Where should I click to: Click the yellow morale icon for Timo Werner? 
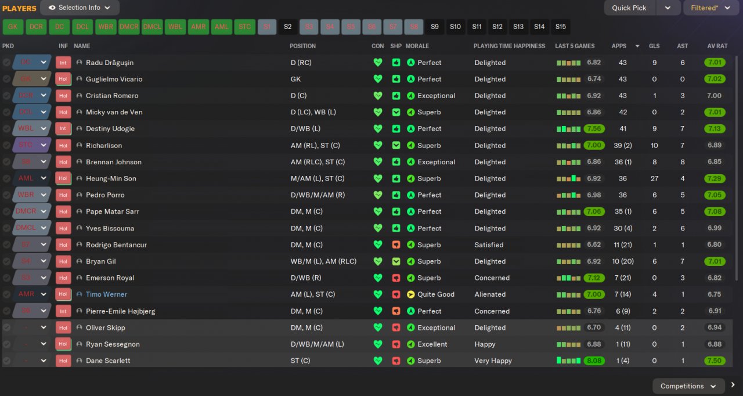tap(411, 294)
